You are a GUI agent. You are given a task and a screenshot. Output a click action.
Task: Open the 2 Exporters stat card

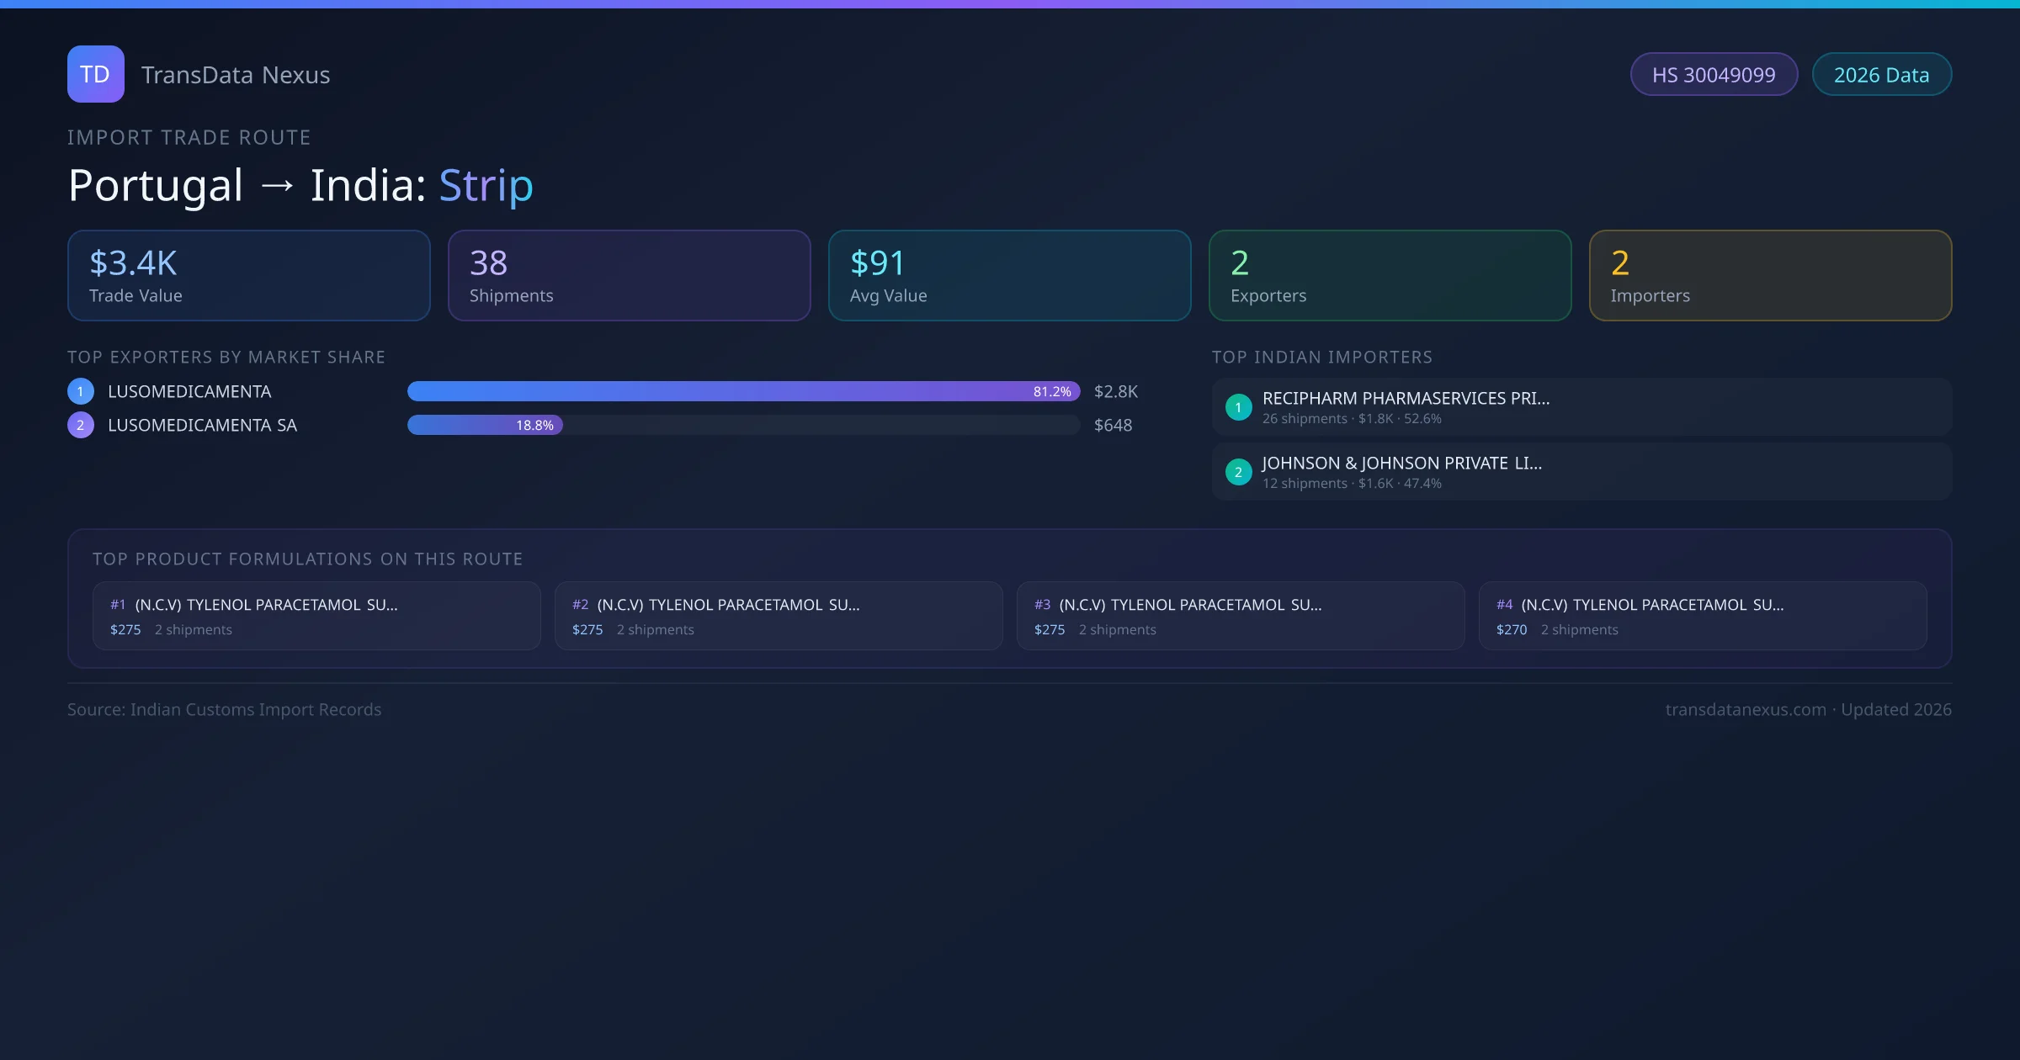tap(1390, 276)
